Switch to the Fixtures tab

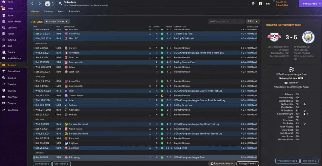[x=35, y=12]
